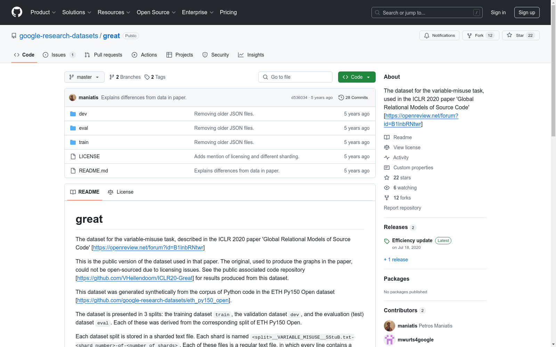Click the Readme book icon in About
The height and width of the screenshot is (347, 556).
click(387, 137)
